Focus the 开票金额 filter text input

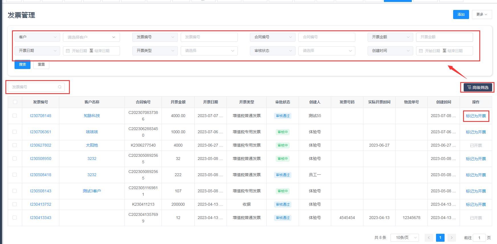tap(445, 37)
